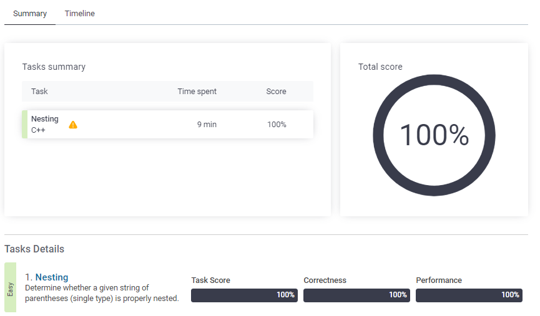
Task: Open the Nesting task link in details
Action: [52, 277]
